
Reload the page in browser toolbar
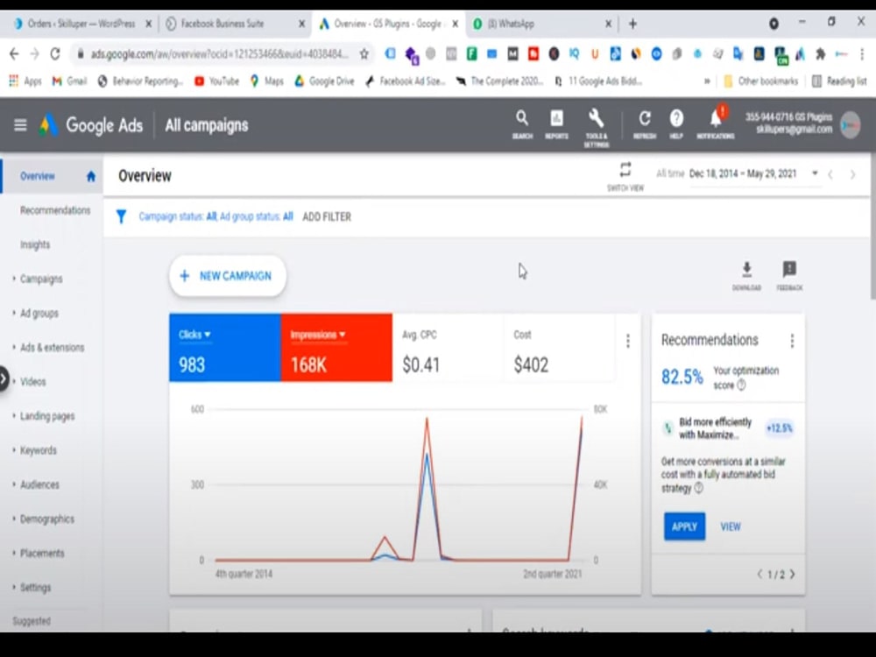coord(54,54)
